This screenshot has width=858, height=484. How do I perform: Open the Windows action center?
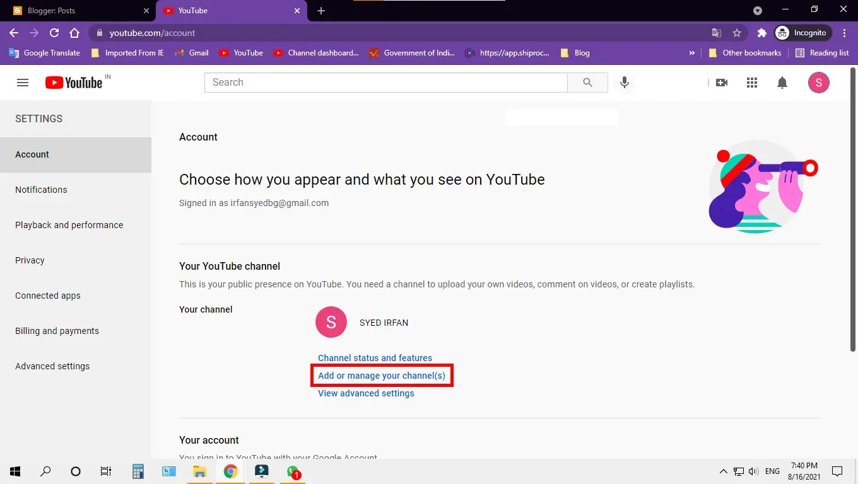pyautogui.click(x=837, y=471)
